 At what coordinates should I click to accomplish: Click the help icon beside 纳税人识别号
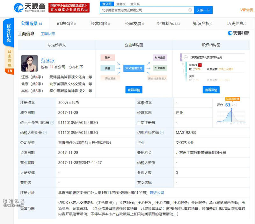[45, 133]
